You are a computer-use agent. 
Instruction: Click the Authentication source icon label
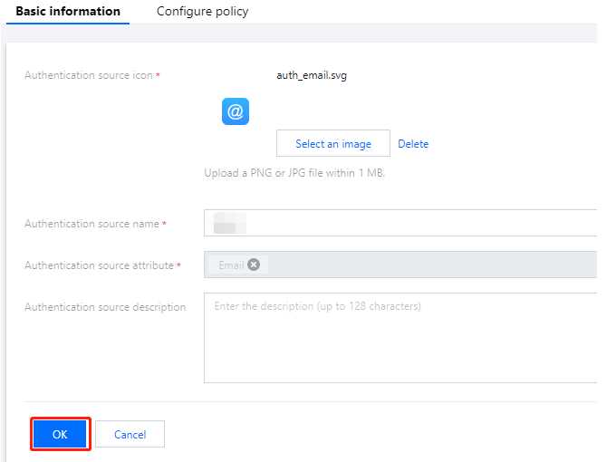click(88, 75)
